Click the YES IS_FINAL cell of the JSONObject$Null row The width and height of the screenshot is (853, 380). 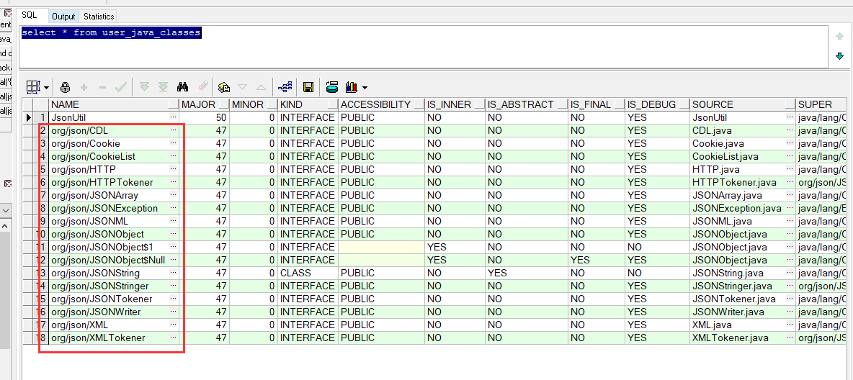coord(597,260)
